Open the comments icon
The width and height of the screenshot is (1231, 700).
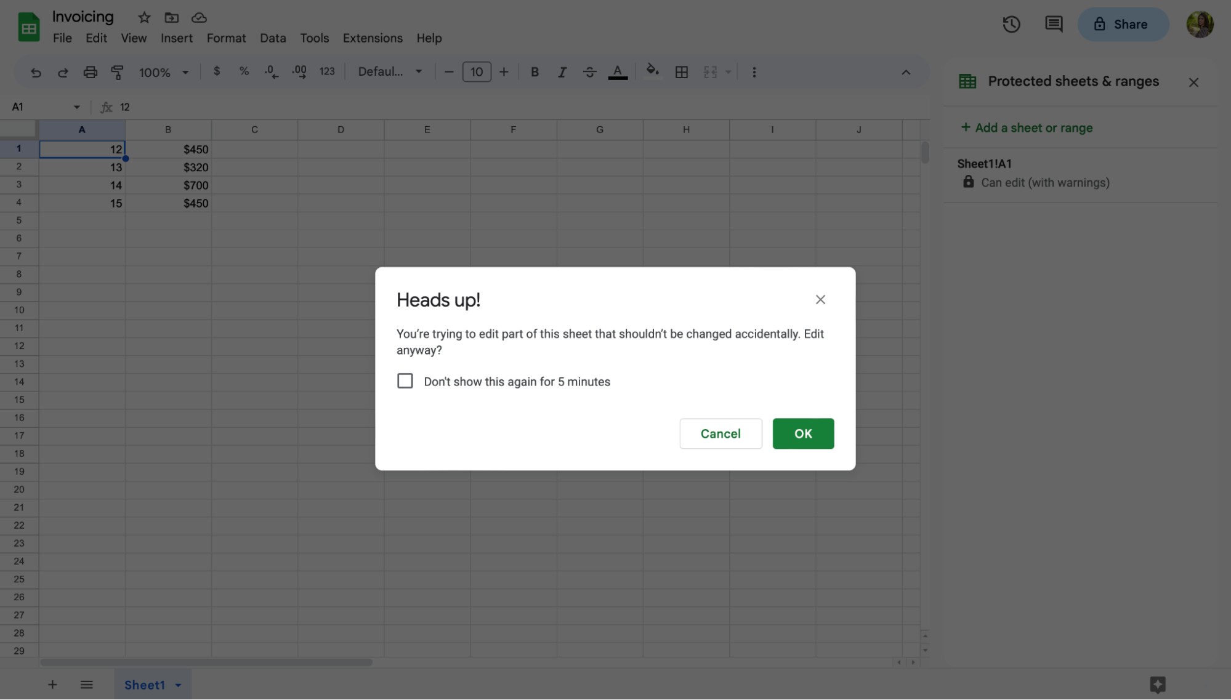point(1054,25)
